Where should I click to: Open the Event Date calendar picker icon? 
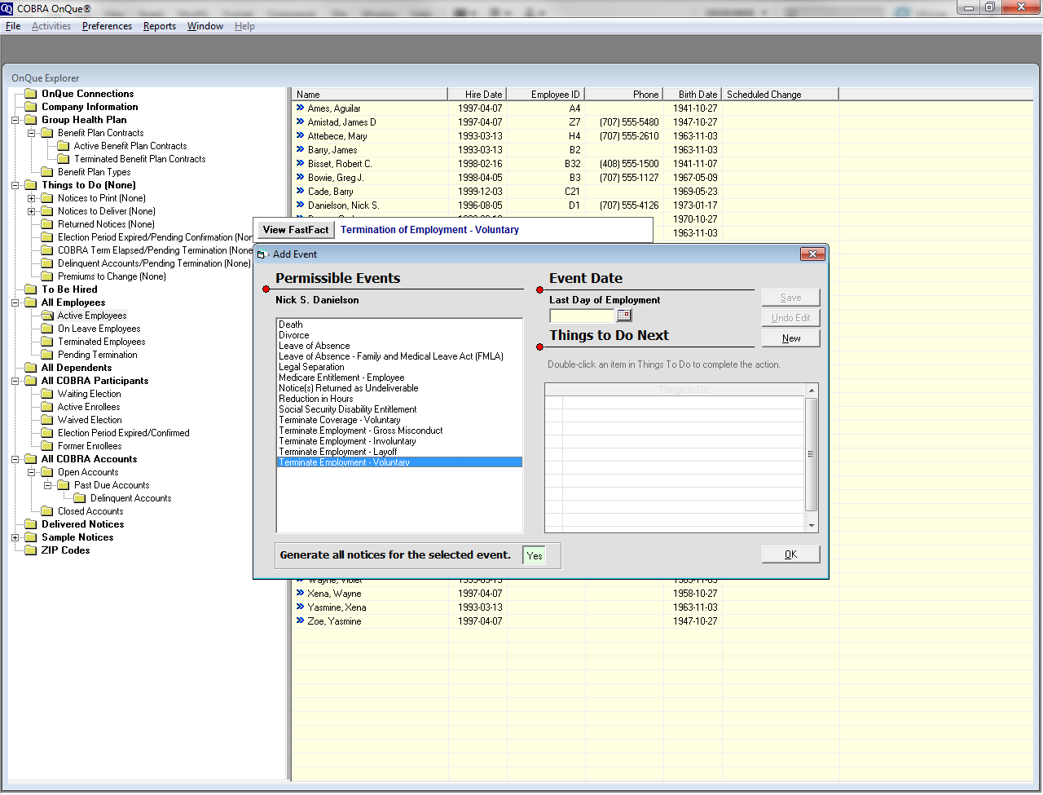tap(624, 316)
